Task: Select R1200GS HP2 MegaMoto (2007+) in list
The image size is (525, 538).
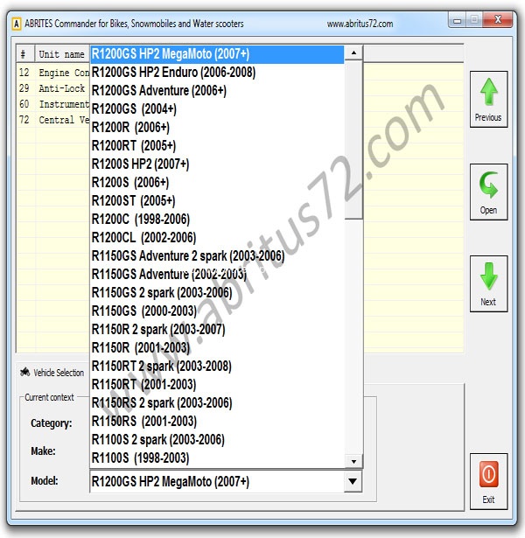Action: pyautogui.click(x=217, y=54)
